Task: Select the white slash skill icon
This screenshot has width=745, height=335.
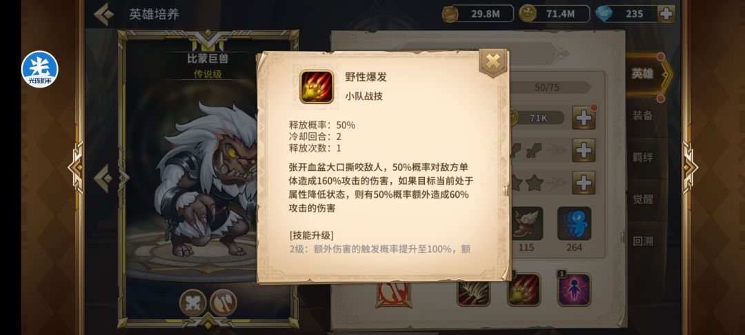Action: tap(473, 293)
